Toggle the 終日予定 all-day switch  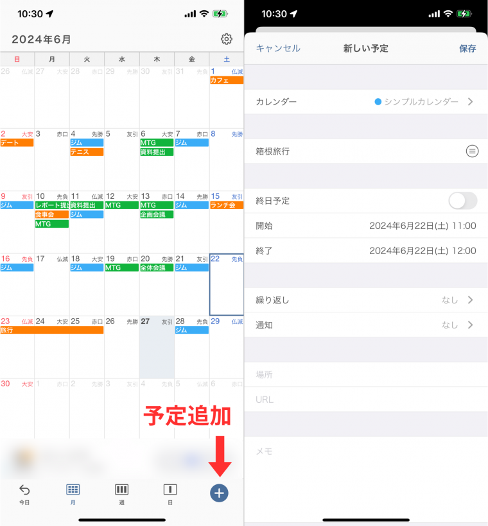(462, 201)
